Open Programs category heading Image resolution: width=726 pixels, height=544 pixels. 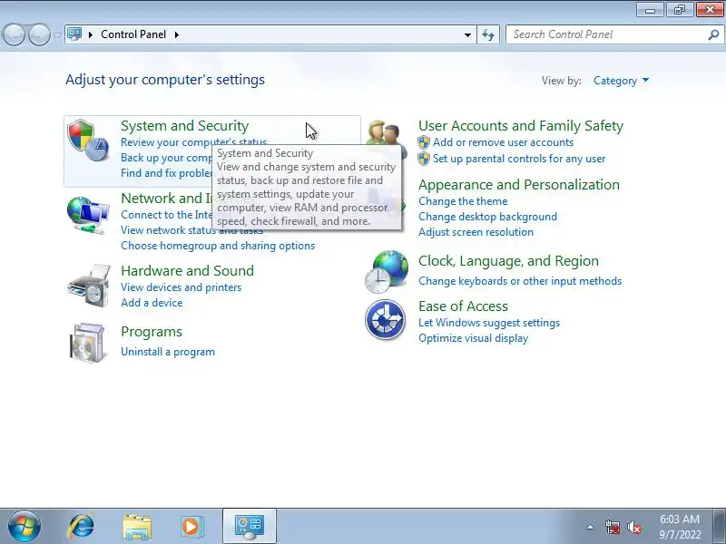click(x=152, y=332)
